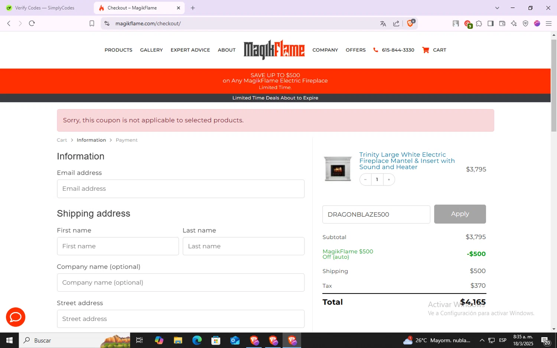Open the weather widget showing 26°C

click(437, 340)
